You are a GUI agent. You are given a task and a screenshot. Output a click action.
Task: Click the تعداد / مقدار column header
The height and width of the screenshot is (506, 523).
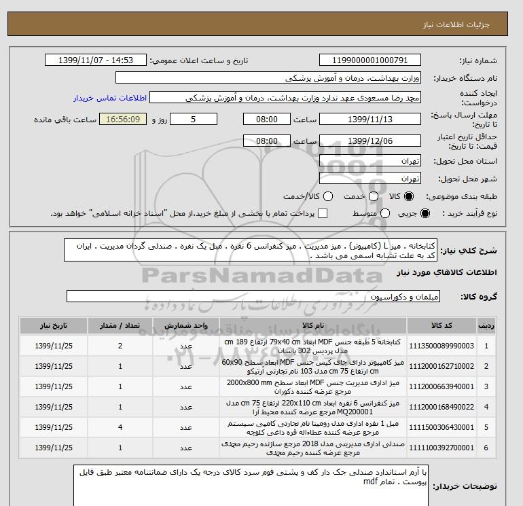(120, 325)
